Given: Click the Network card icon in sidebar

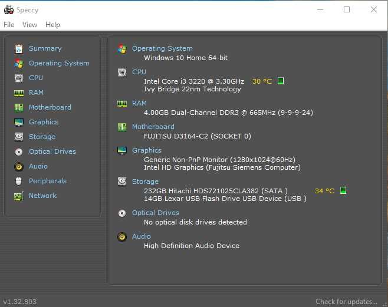Looking at the screenshot, I should [x=19, y=196].
